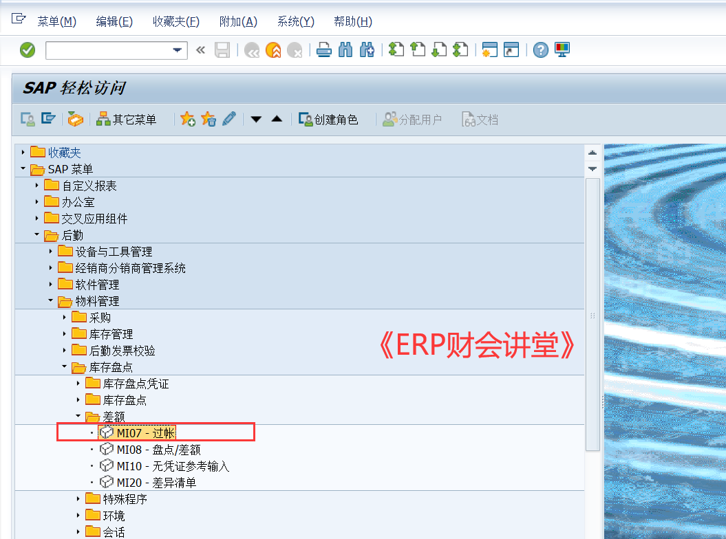The height and width of the screenshot is (539, 726).
Task: Click the Delete Favorites star icon
Action: click(x=209, y=118)
